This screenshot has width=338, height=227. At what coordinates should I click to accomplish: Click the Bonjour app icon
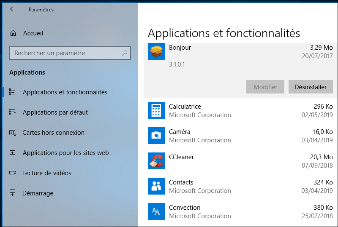coord(156,52)
